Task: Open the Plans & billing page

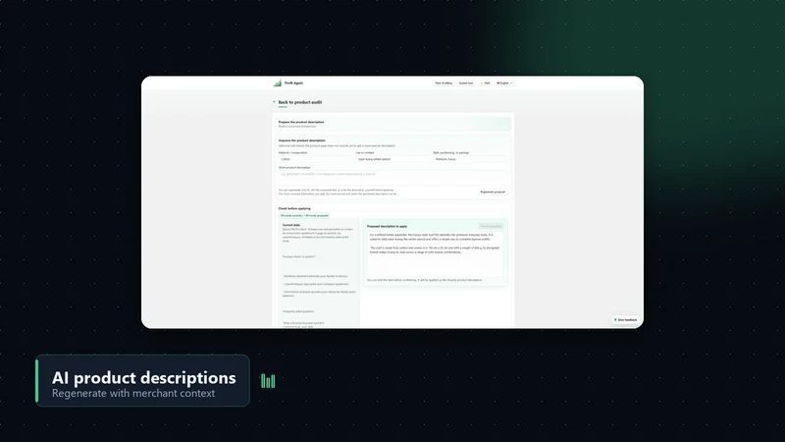Action: pos(444,83)
